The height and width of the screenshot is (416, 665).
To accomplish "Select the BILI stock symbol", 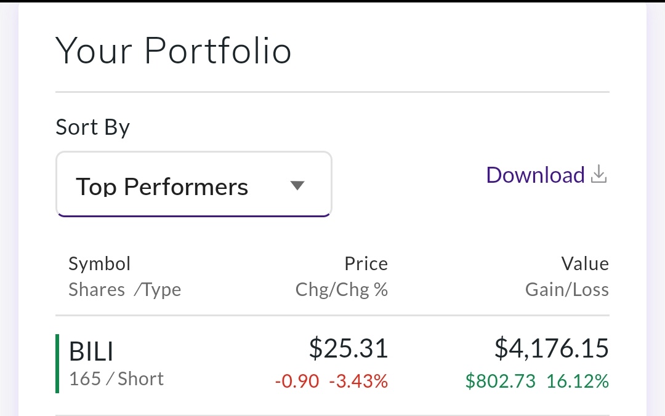I will (x=91, y=352).
